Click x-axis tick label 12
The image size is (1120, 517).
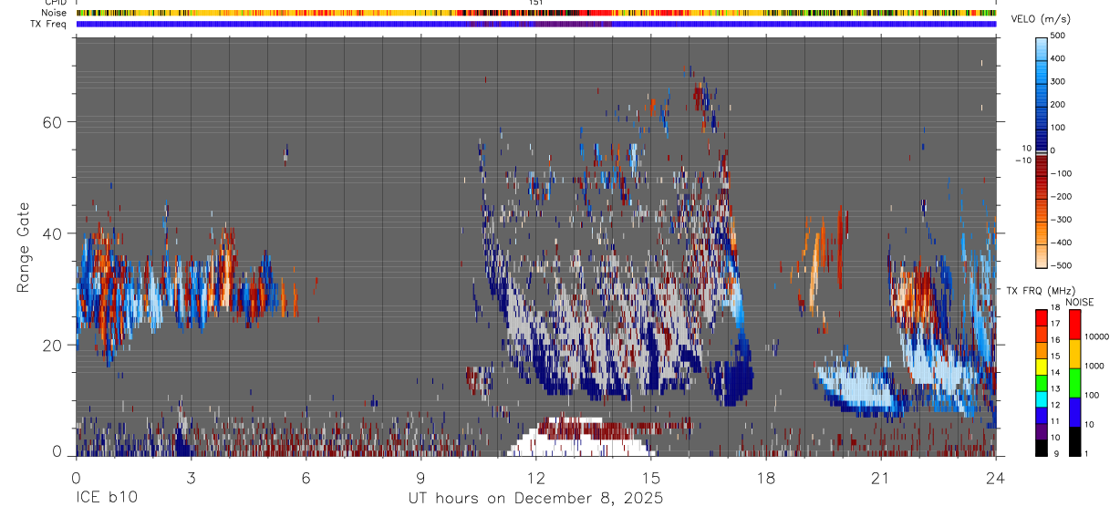(536, 477)
